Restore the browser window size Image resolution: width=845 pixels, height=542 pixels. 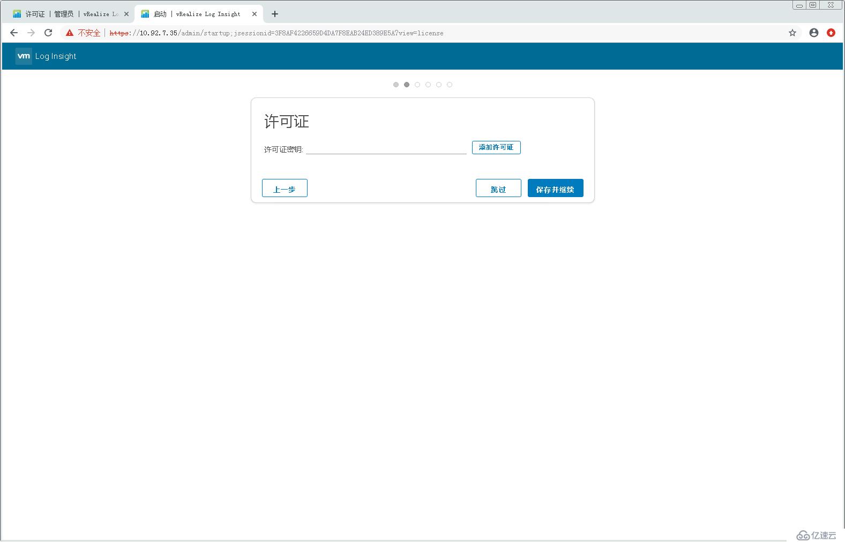point(813,5)
